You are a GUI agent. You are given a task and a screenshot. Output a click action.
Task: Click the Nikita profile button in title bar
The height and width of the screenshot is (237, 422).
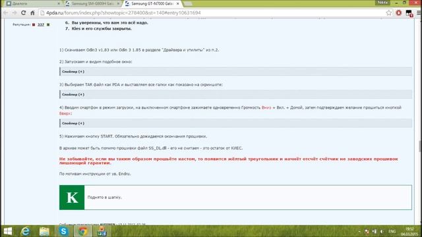[x=382, y=3]
